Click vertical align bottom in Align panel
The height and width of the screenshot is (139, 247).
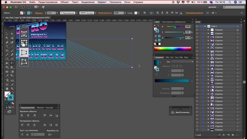pyautogui.click(x=57, y=115)
